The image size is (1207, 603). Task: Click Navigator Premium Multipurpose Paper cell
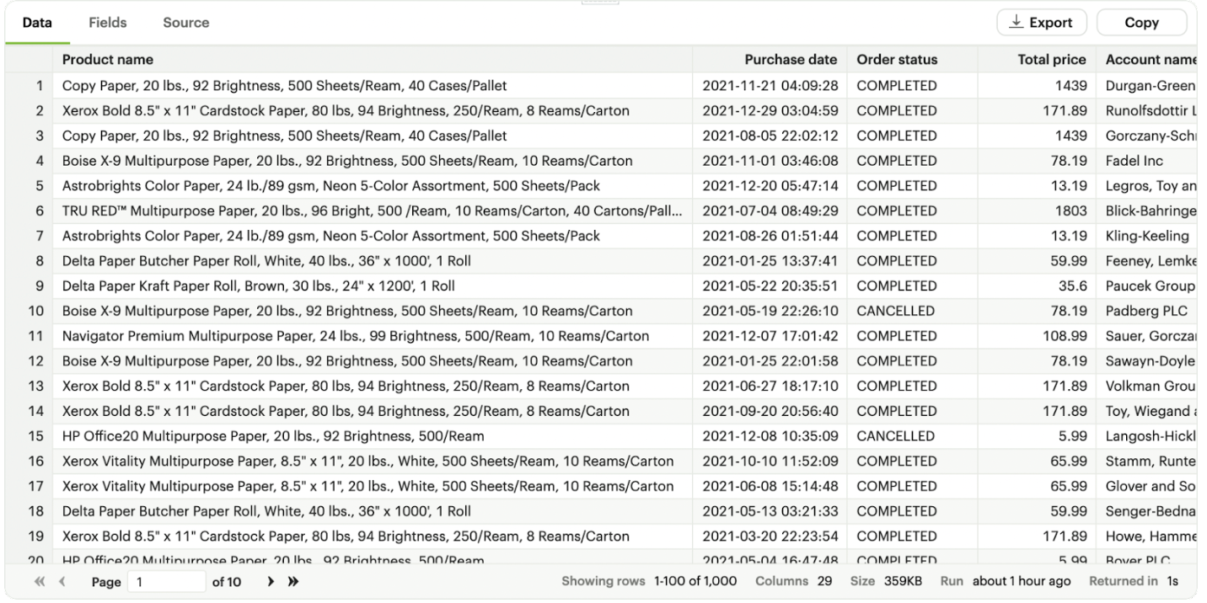pyautogui.click(x=373, y=336)
